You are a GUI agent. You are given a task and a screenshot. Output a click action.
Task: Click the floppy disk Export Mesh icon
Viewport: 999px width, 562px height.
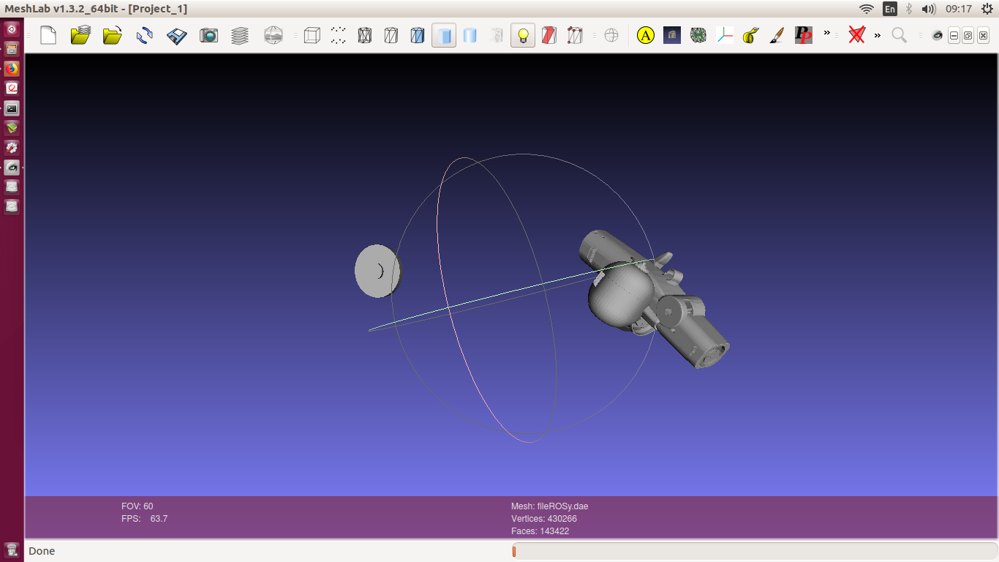click(x=177, y=35)
